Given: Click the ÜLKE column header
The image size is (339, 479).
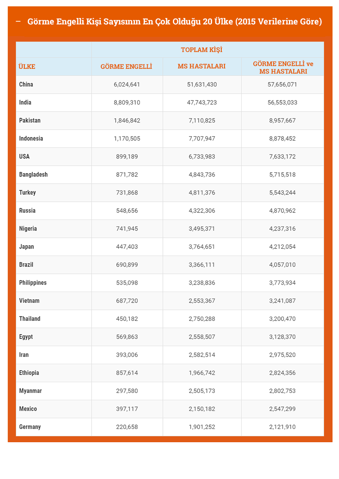Looking at the screenshot, I should (27, 66).
